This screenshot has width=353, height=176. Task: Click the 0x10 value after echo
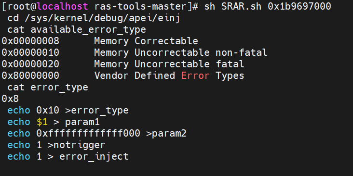[48, 110]
